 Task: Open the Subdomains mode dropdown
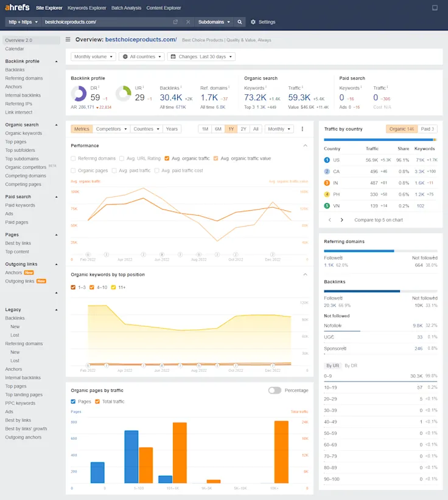[x=214, y=22]
